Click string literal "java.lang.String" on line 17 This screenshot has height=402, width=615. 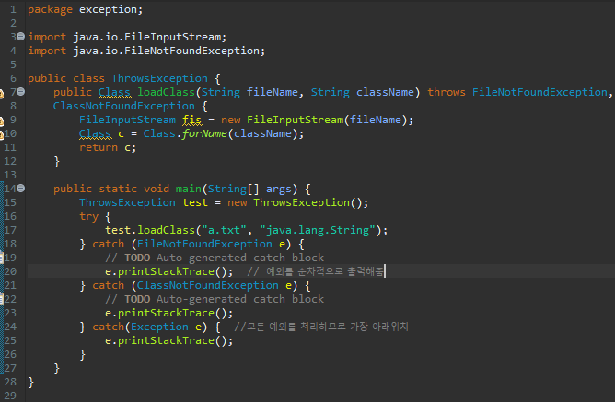pos(318,230)
